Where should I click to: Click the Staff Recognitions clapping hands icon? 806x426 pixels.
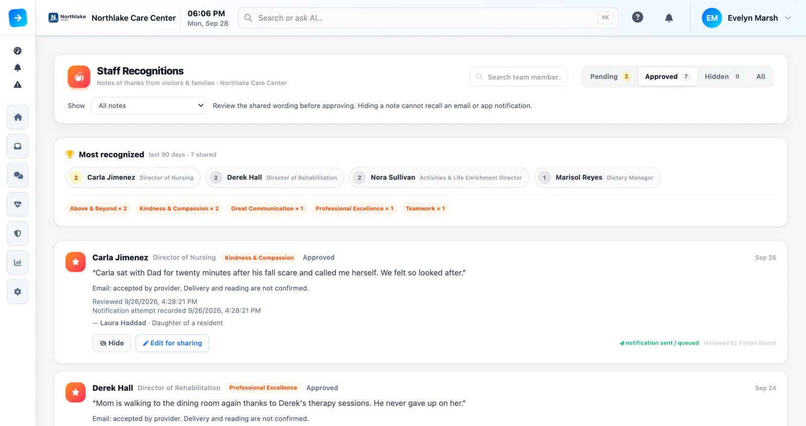click(x=79, y=77)
